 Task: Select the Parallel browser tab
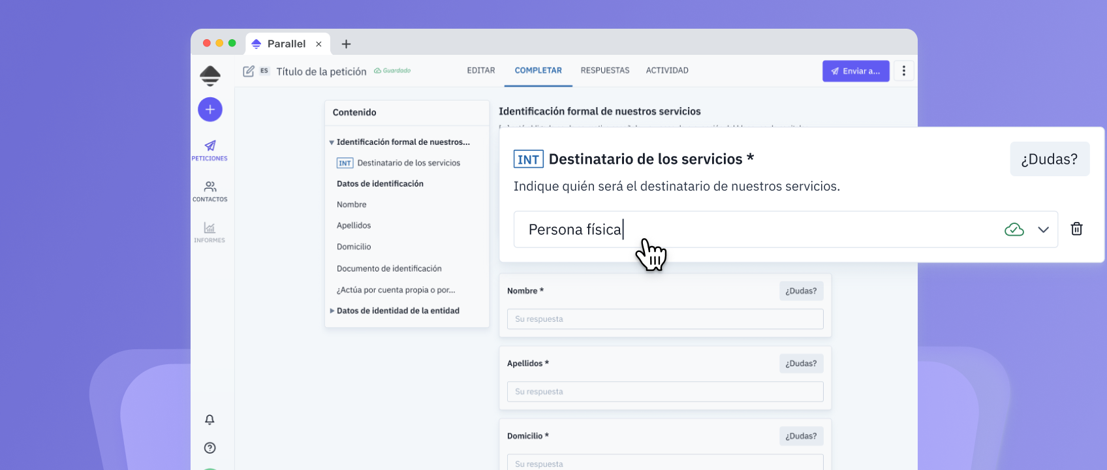[x=287, y=44]
